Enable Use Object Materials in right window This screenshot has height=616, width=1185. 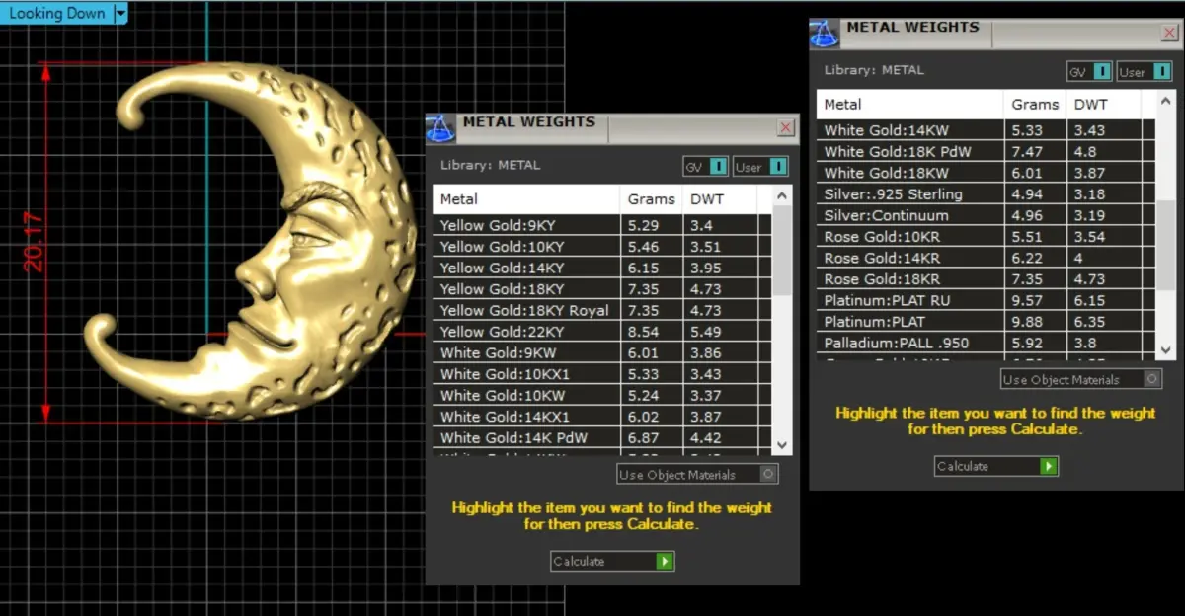[x=1081, y=379]
